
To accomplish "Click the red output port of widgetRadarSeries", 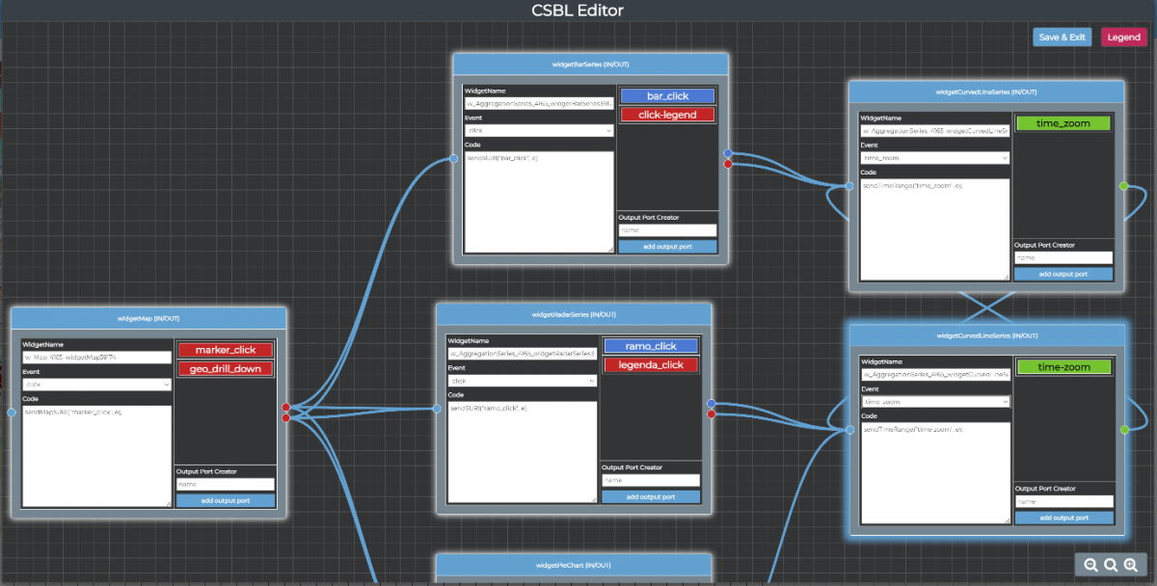I will [x=712, y=414].
